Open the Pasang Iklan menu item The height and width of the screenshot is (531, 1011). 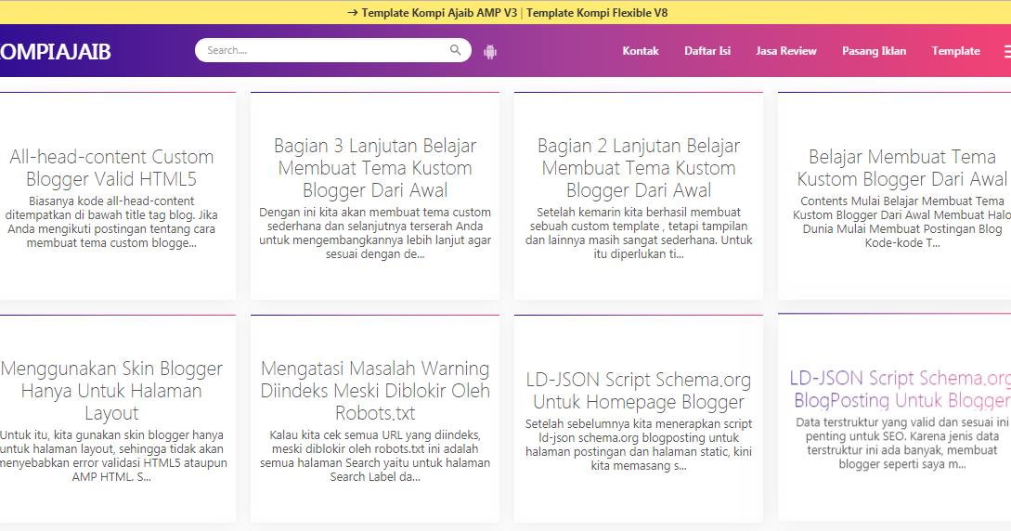[x=874, y=51]
